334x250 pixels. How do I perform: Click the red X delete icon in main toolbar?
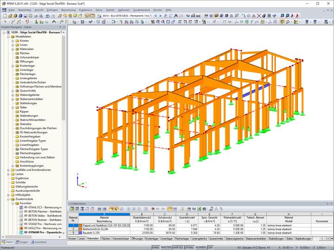[x=259, y=16]
